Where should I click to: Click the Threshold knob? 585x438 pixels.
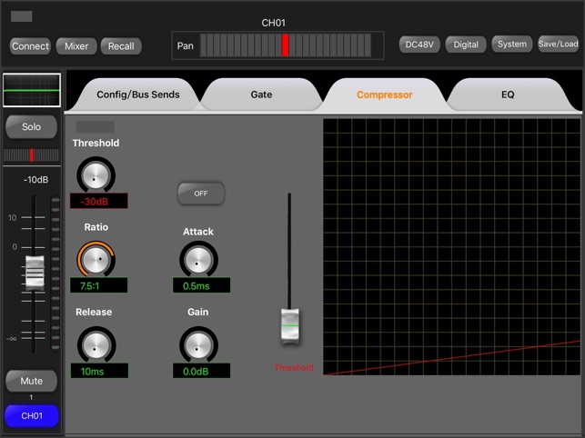point(96,175)
